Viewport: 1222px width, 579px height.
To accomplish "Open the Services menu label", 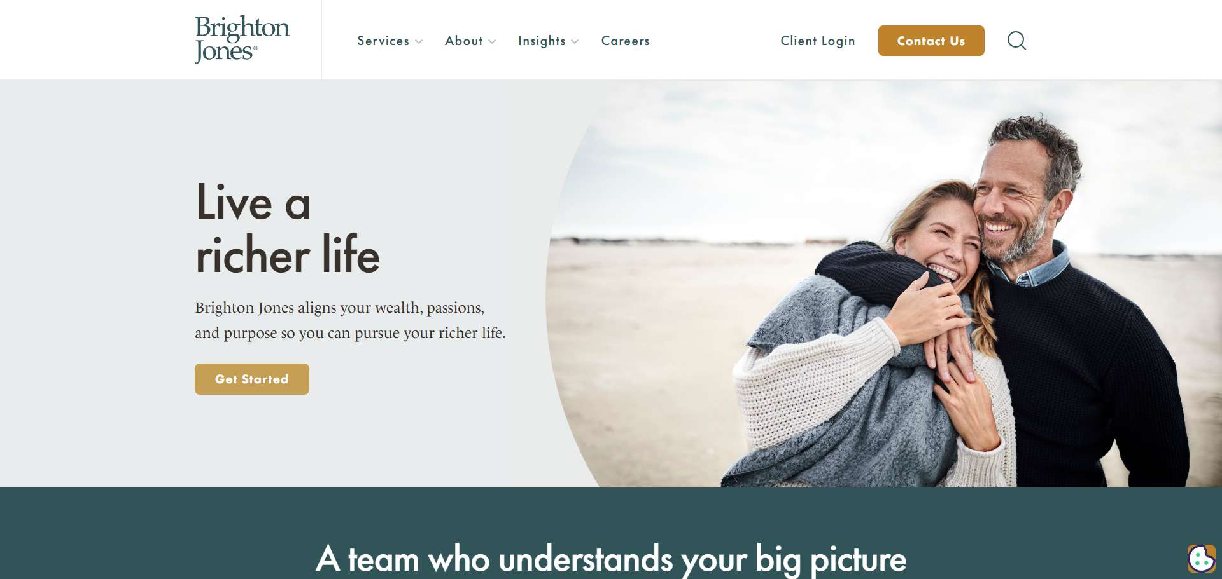I will click(x=383, y=41).
